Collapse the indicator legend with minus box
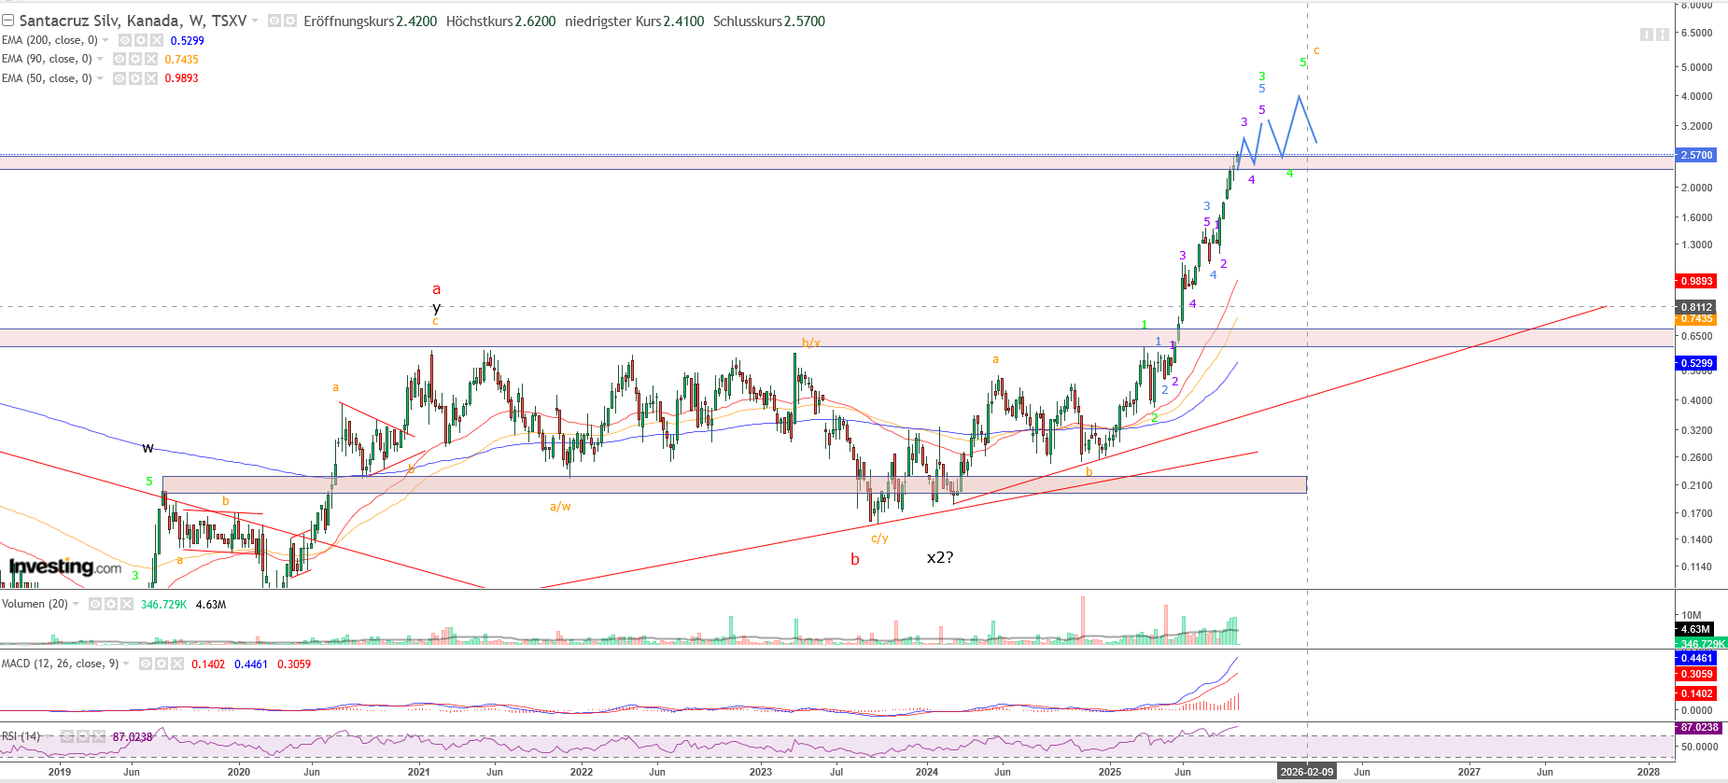The image size is (1728, 783). click(x=7, y=21)
